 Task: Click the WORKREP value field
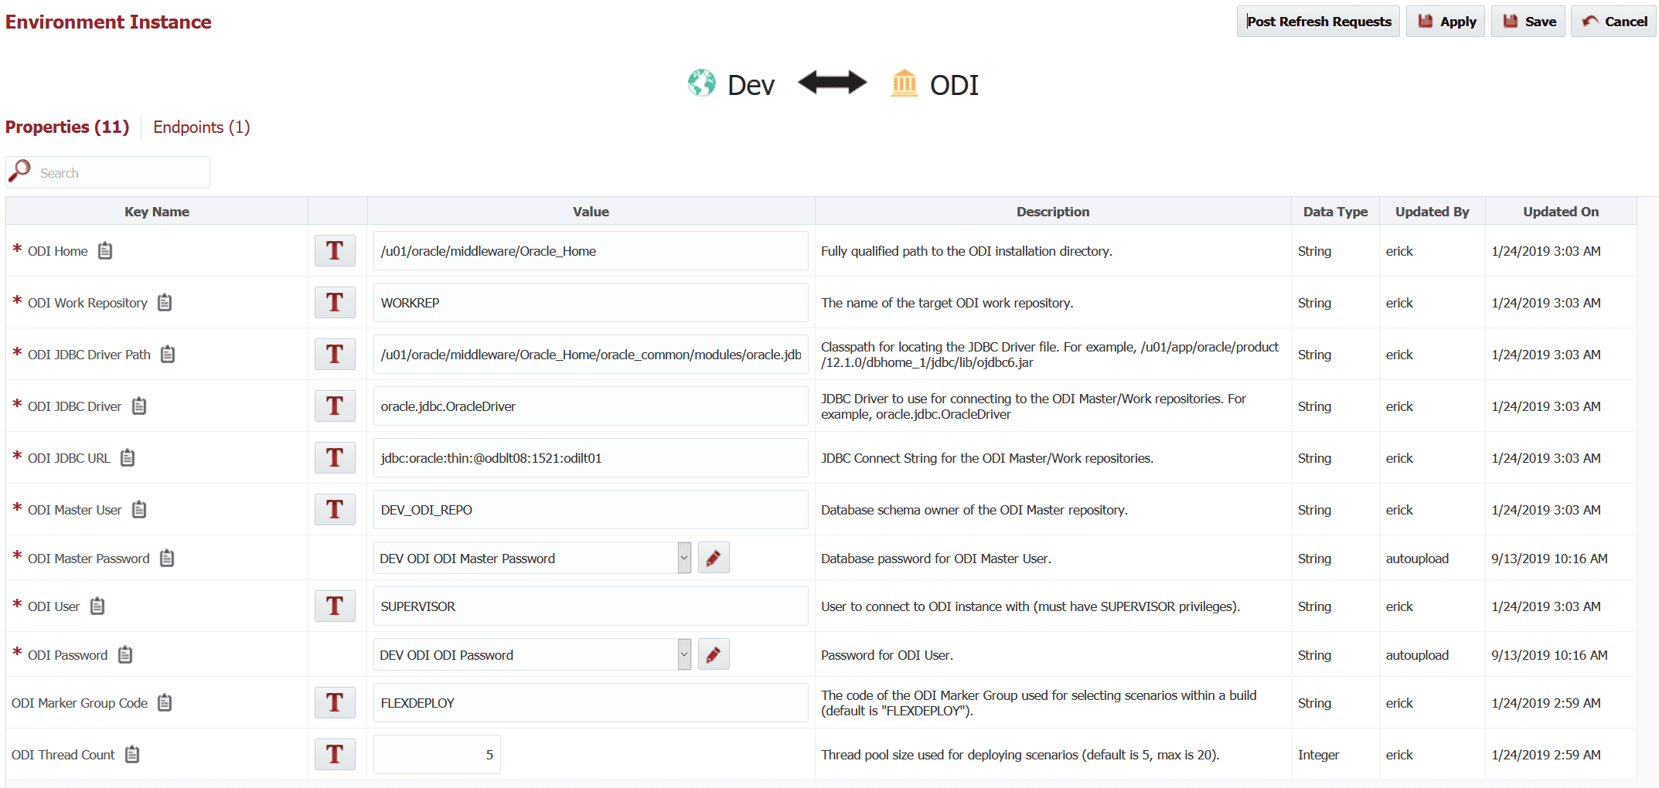click(591, 303)
